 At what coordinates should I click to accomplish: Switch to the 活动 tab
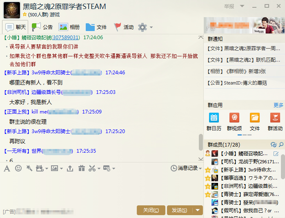pos(124,27)
